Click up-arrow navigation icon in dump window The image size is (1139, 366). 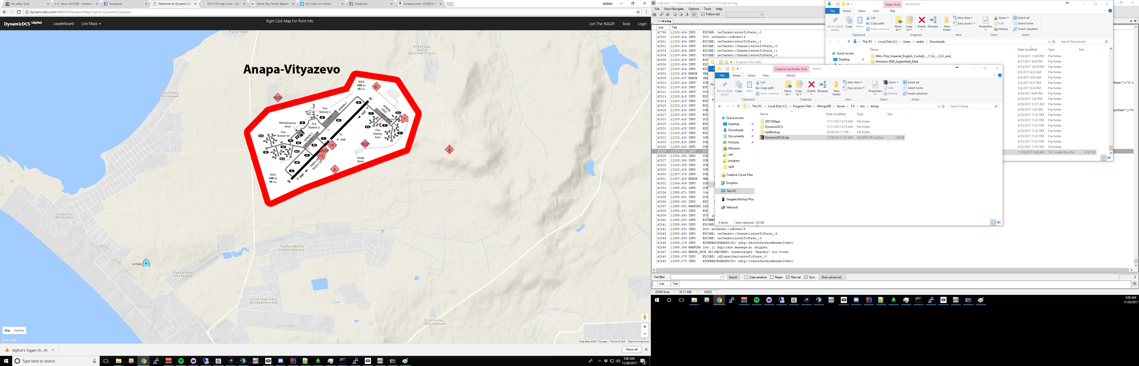[x=738, y=106]
